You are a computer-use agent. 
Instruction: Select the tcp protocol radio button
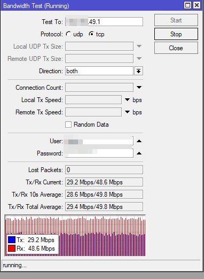pos(91,34)
